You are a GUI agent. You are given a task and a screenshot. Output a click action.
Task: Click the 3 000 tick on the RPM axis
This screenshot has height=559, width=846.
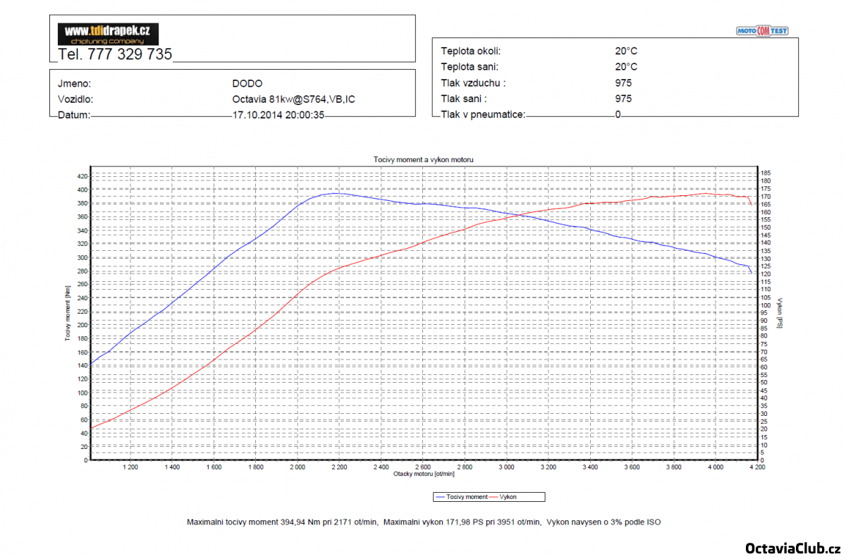pyautogui.click(x=506, y=467)
